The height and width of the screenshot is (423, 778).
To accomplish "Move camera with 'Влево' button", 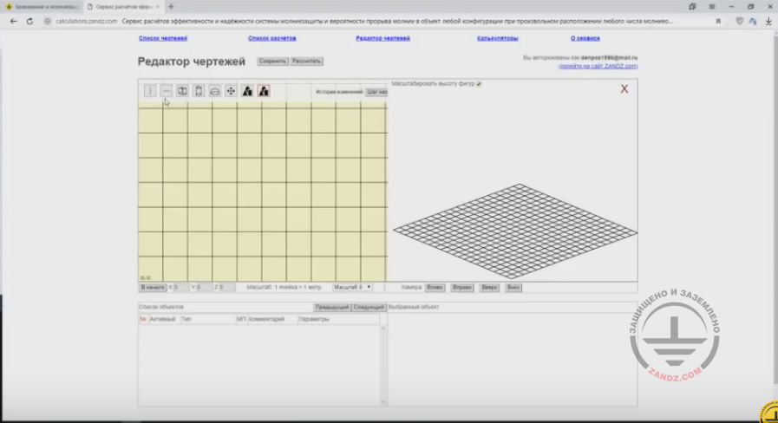I will click(435, 287).
